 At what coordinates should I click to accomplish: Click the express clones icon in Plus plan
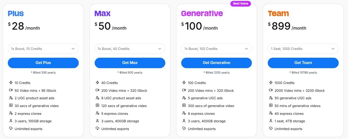coord(11,114)
